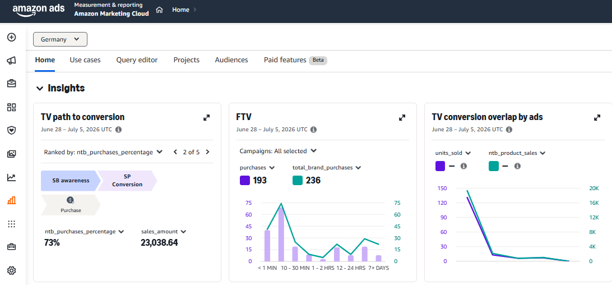Expand Campaigns: All selected dropdown
The image size is (612, 285).
[277, 151]
